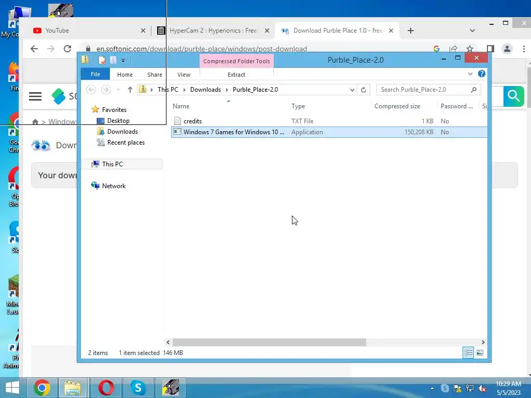Switch to large icons view layout
Image resolution: width=531 pixels, height=398 pixels.
point(480,352)
